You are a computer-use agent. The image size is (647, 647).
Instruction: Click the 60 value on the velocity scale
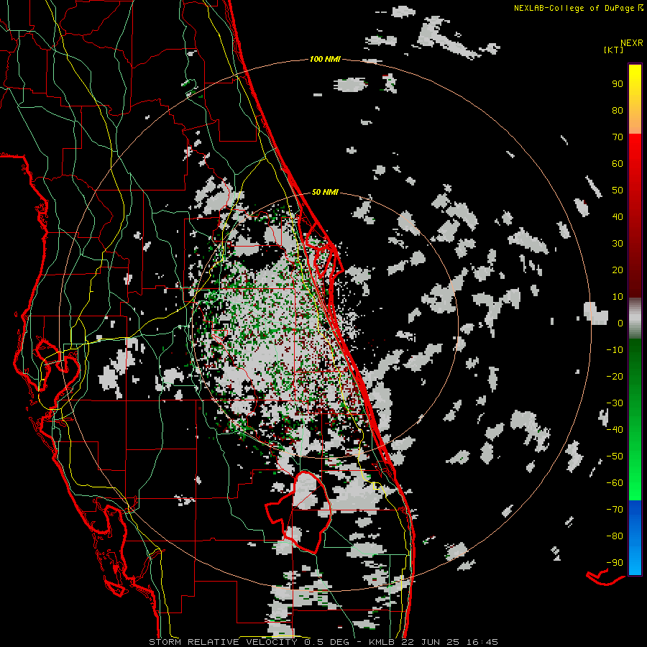coord(618,163)
